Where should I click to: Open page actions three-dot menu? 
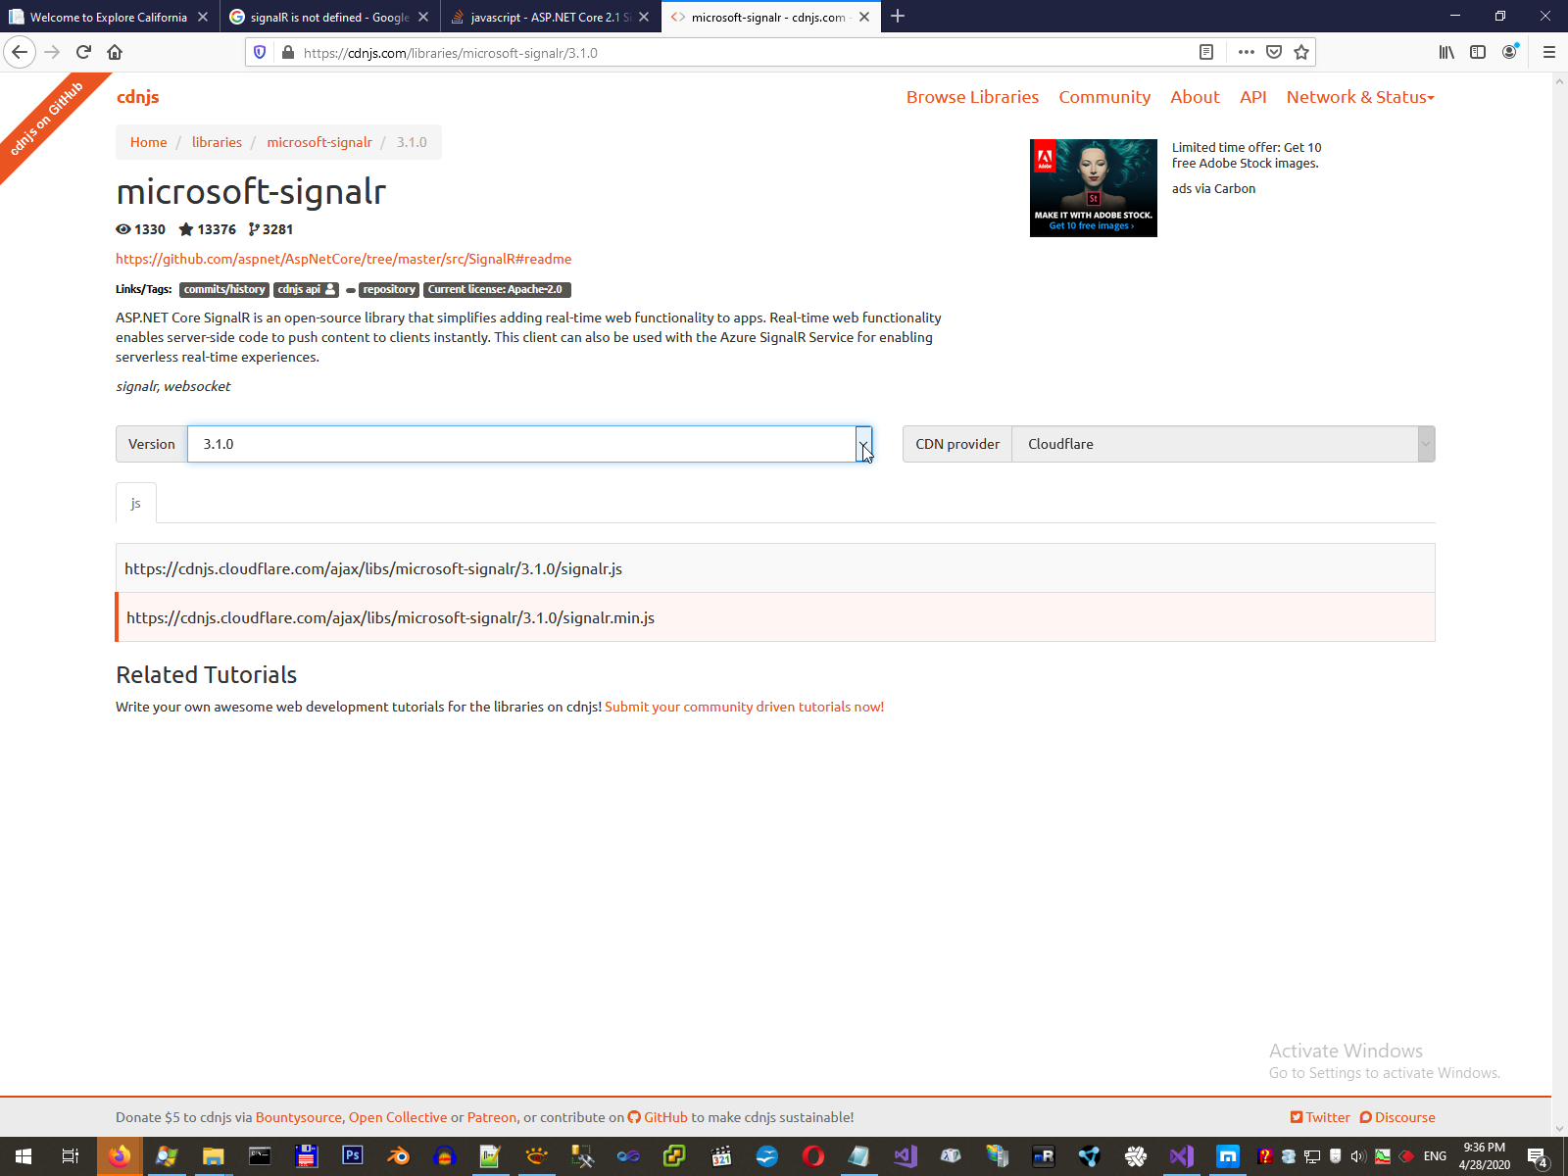1246,52
